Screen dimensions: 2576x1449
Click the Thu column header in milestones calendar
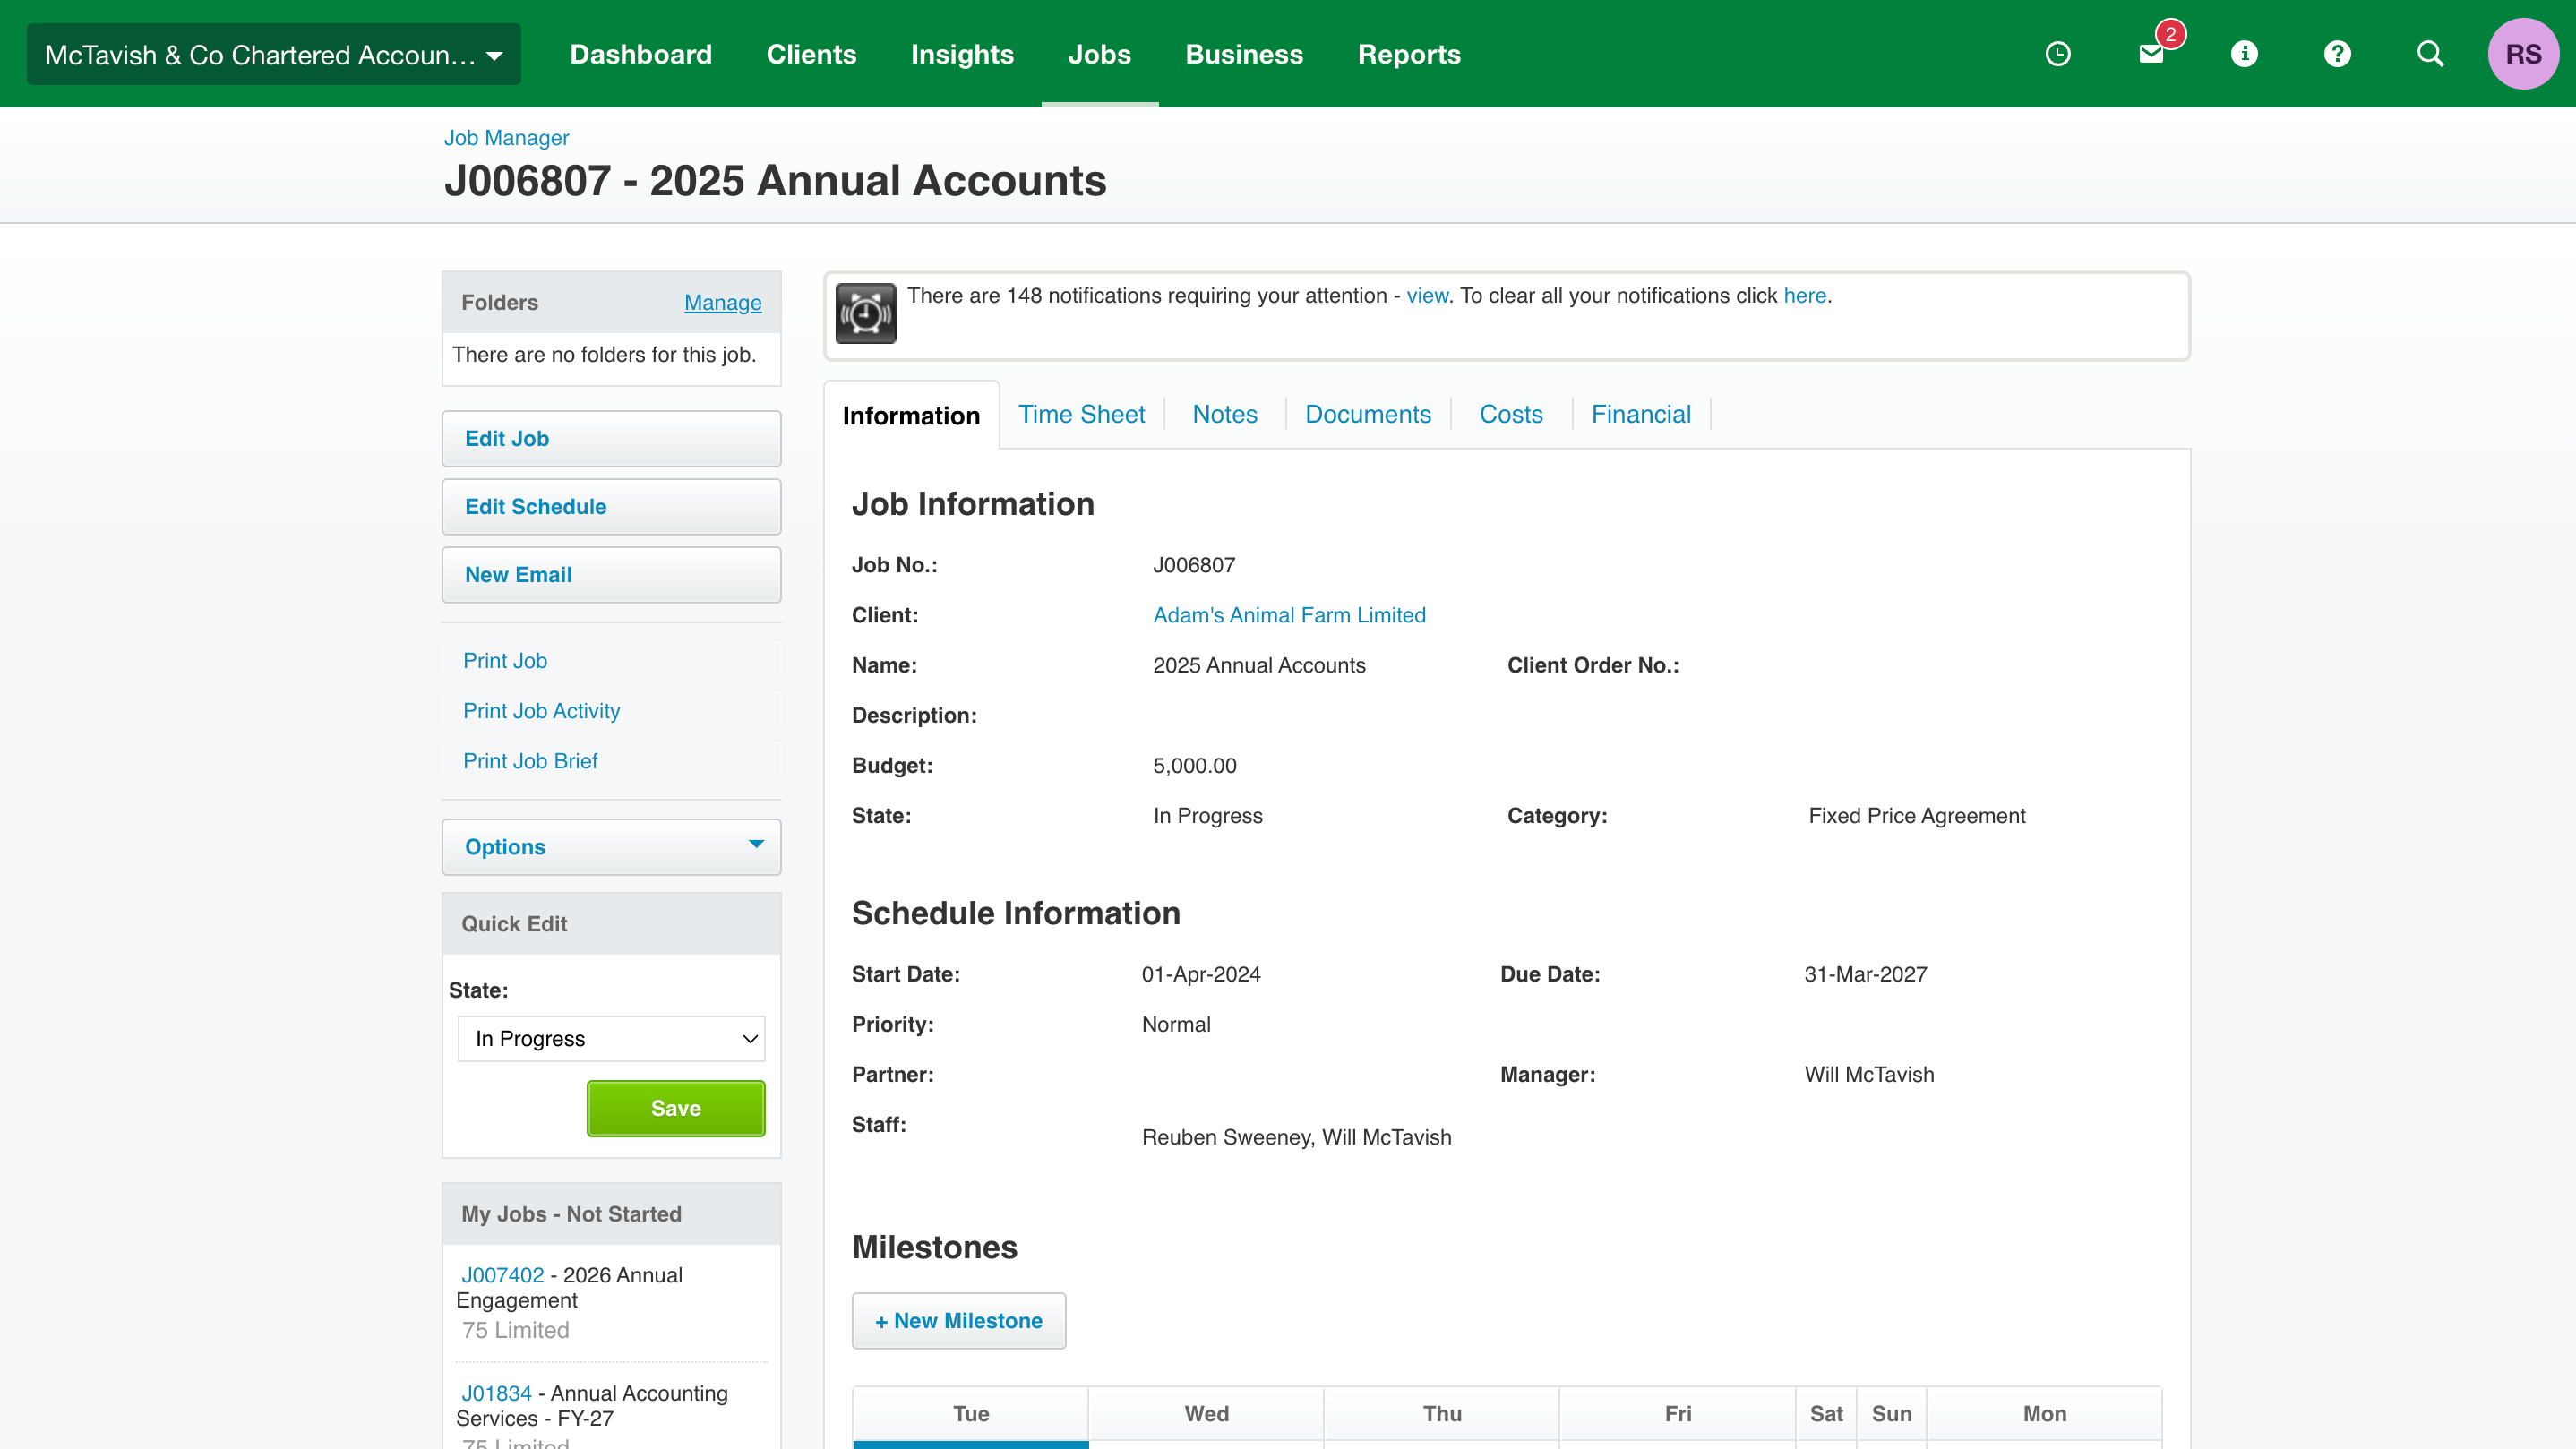pos(1442,1414)
